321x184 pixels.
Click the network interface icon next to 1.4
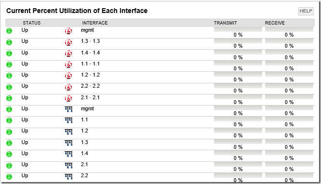click(68, 154)
